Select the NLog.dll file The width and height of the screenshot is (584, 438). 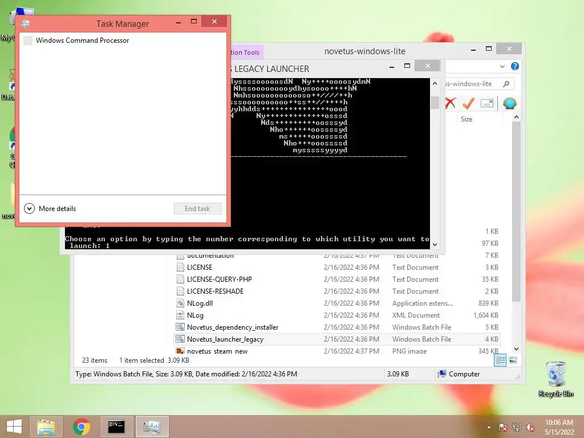point(337,303)
